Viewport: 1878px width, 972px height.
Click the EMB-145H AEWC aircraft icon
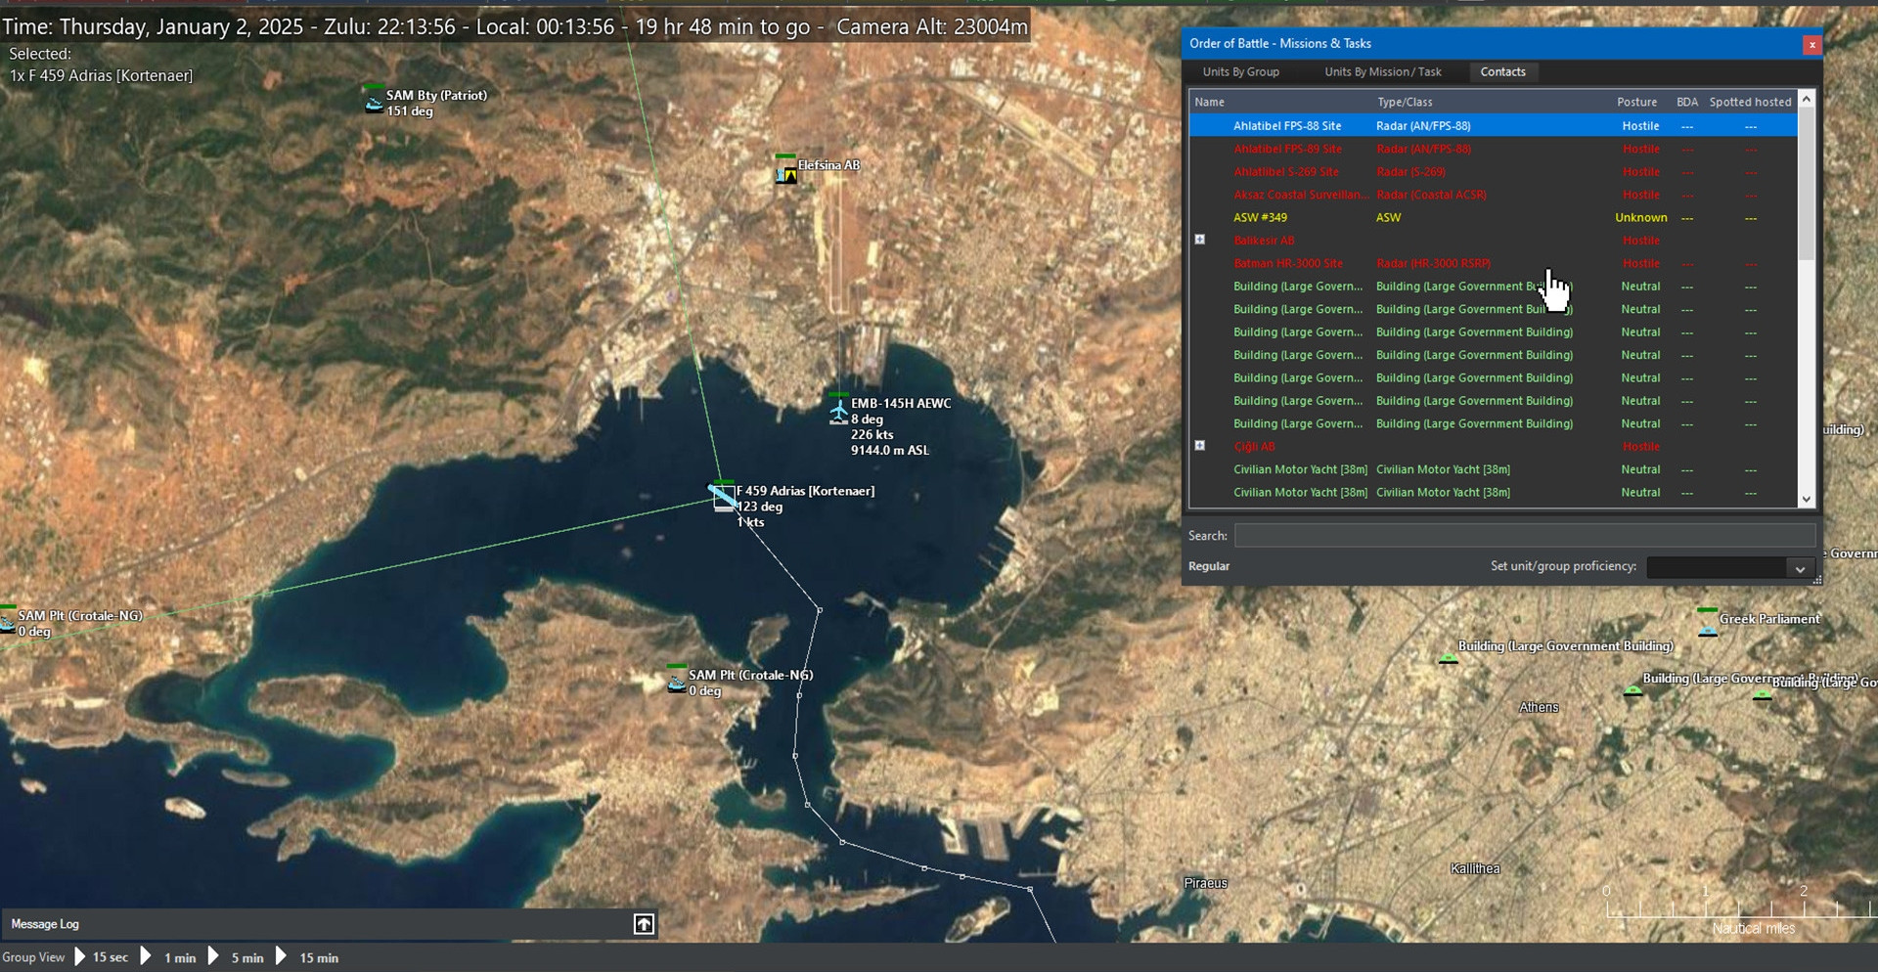[838, 411]
